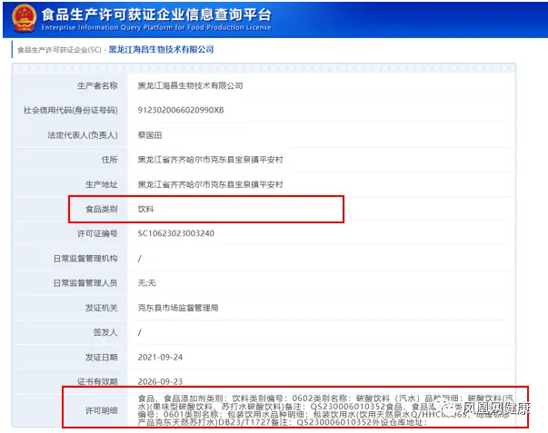Select the 许可明细 detail paragraph text

(325, 410)
